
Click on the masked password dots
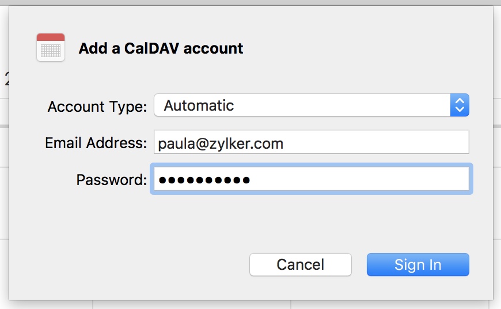(x=204, y=180)
